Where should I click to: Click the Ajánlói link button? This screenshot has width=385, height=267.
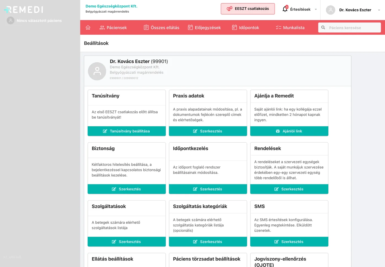click(x=289, y=131)
